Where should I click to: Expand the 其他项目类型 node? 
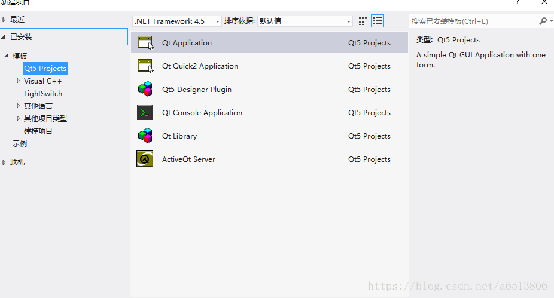[18, 118]
